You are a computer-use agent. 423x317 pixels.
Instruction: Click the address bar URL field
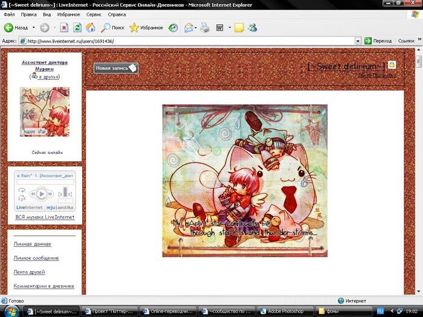(x=189, y=41)
